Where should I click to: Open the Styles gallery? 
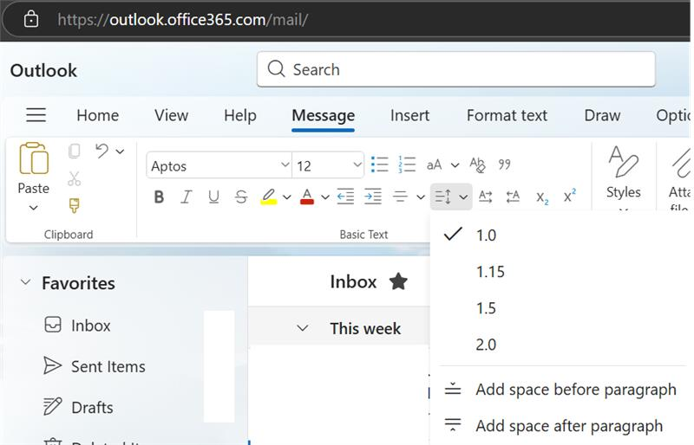pos(624,174)
